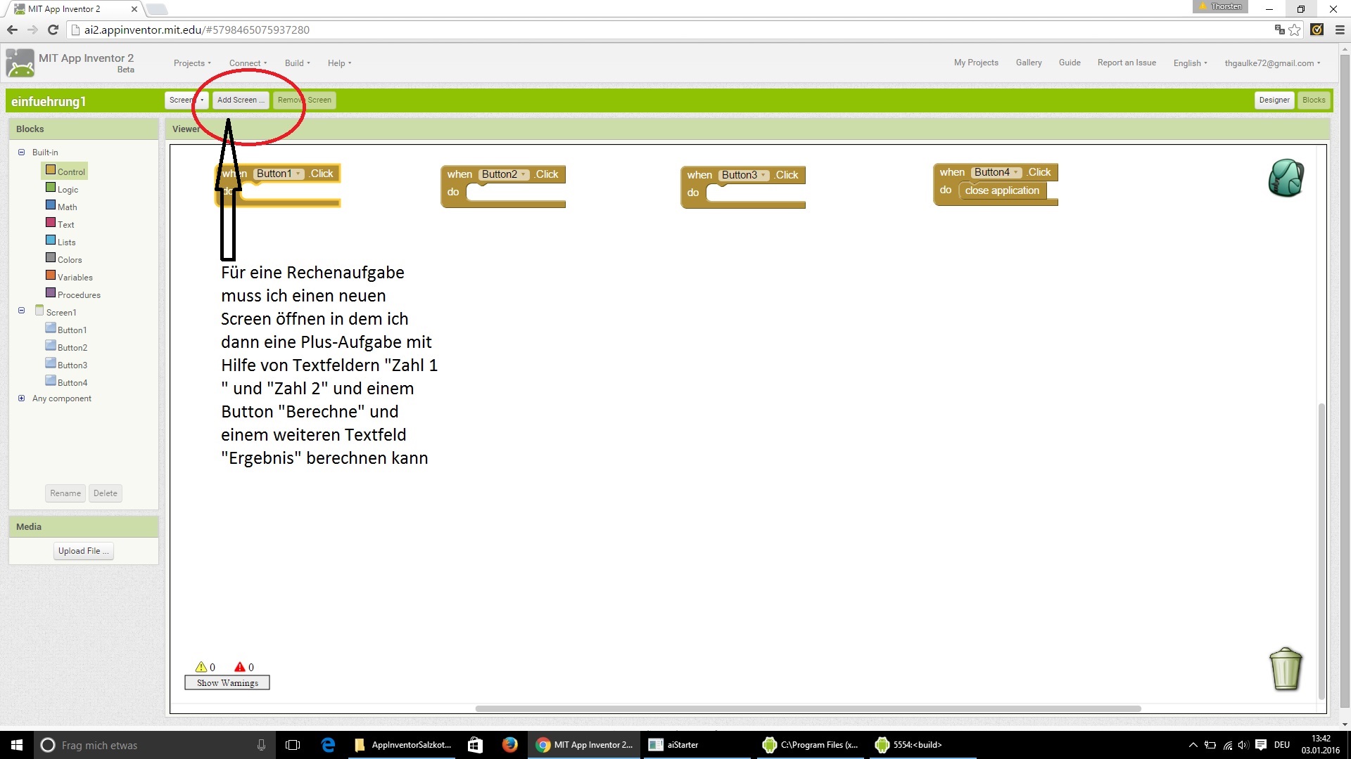Click the viewer vertical scrollbar
This screenshot has width=1351, height=759.
tap(1321, 552)
